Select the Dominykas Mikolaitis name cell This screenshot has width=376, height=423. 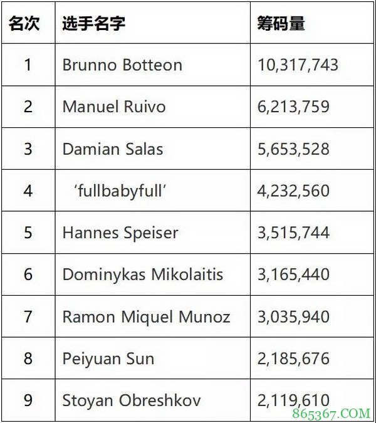point(143,274)
